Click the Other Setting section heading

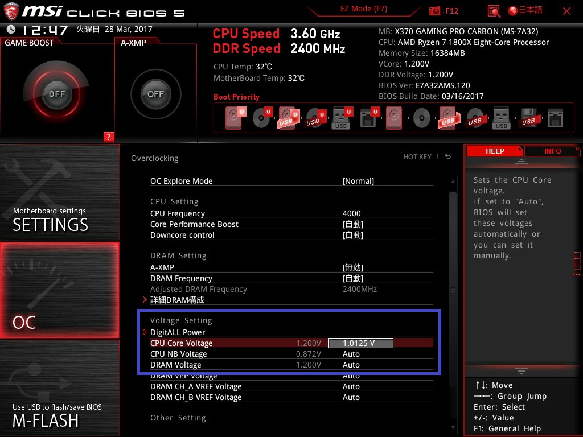tap(178, 418)
